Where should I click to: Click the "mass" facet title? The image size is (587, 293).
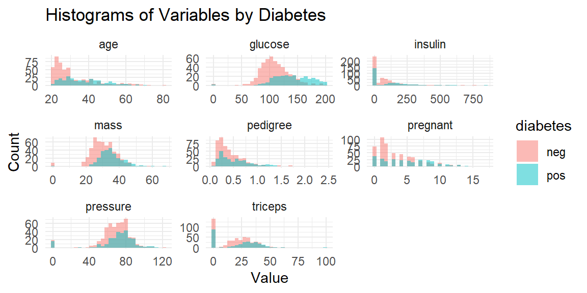click(109, 125)
